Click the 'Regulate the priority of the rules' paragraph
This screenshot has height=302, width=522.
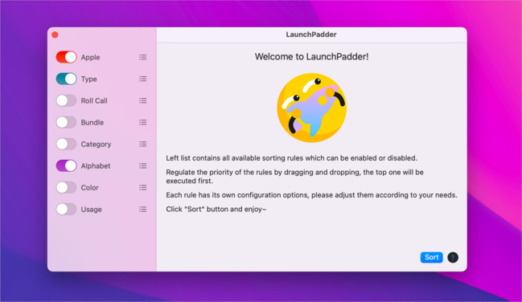(x=294, y=177)
